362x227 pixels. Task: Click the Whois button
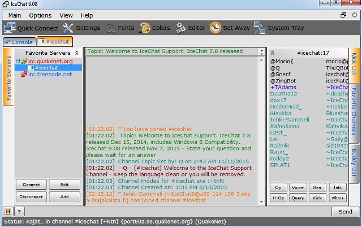click(338, 198)
